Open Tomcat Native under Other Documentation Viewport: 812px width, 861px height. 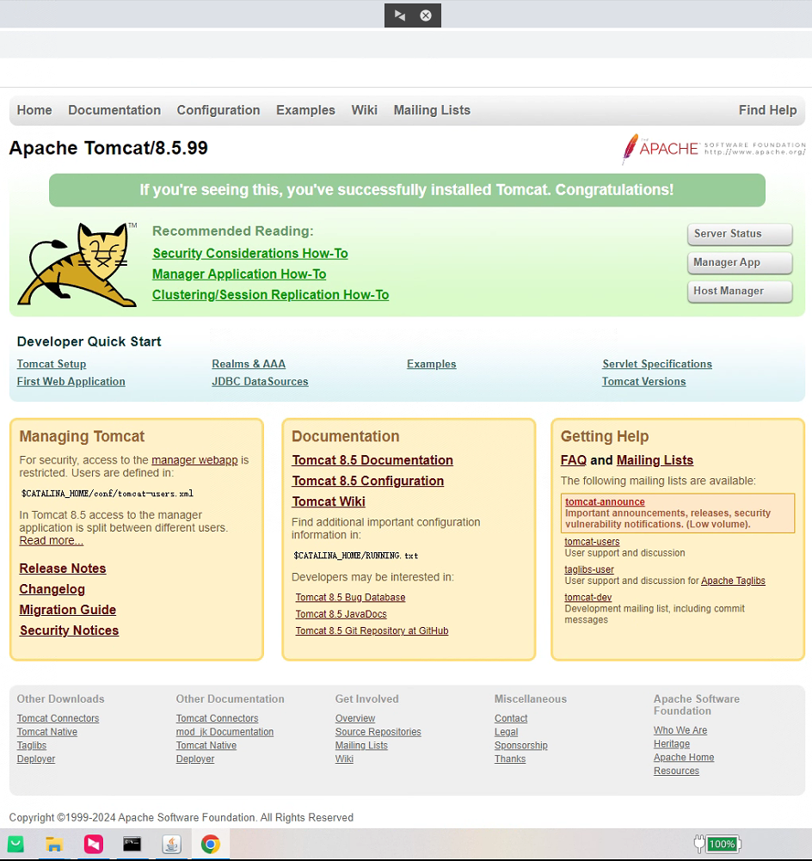tap(206, 746)
